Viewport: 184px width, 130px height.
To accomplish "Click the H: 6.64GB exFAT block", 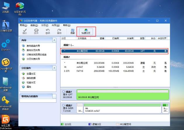I will point(122,108).
